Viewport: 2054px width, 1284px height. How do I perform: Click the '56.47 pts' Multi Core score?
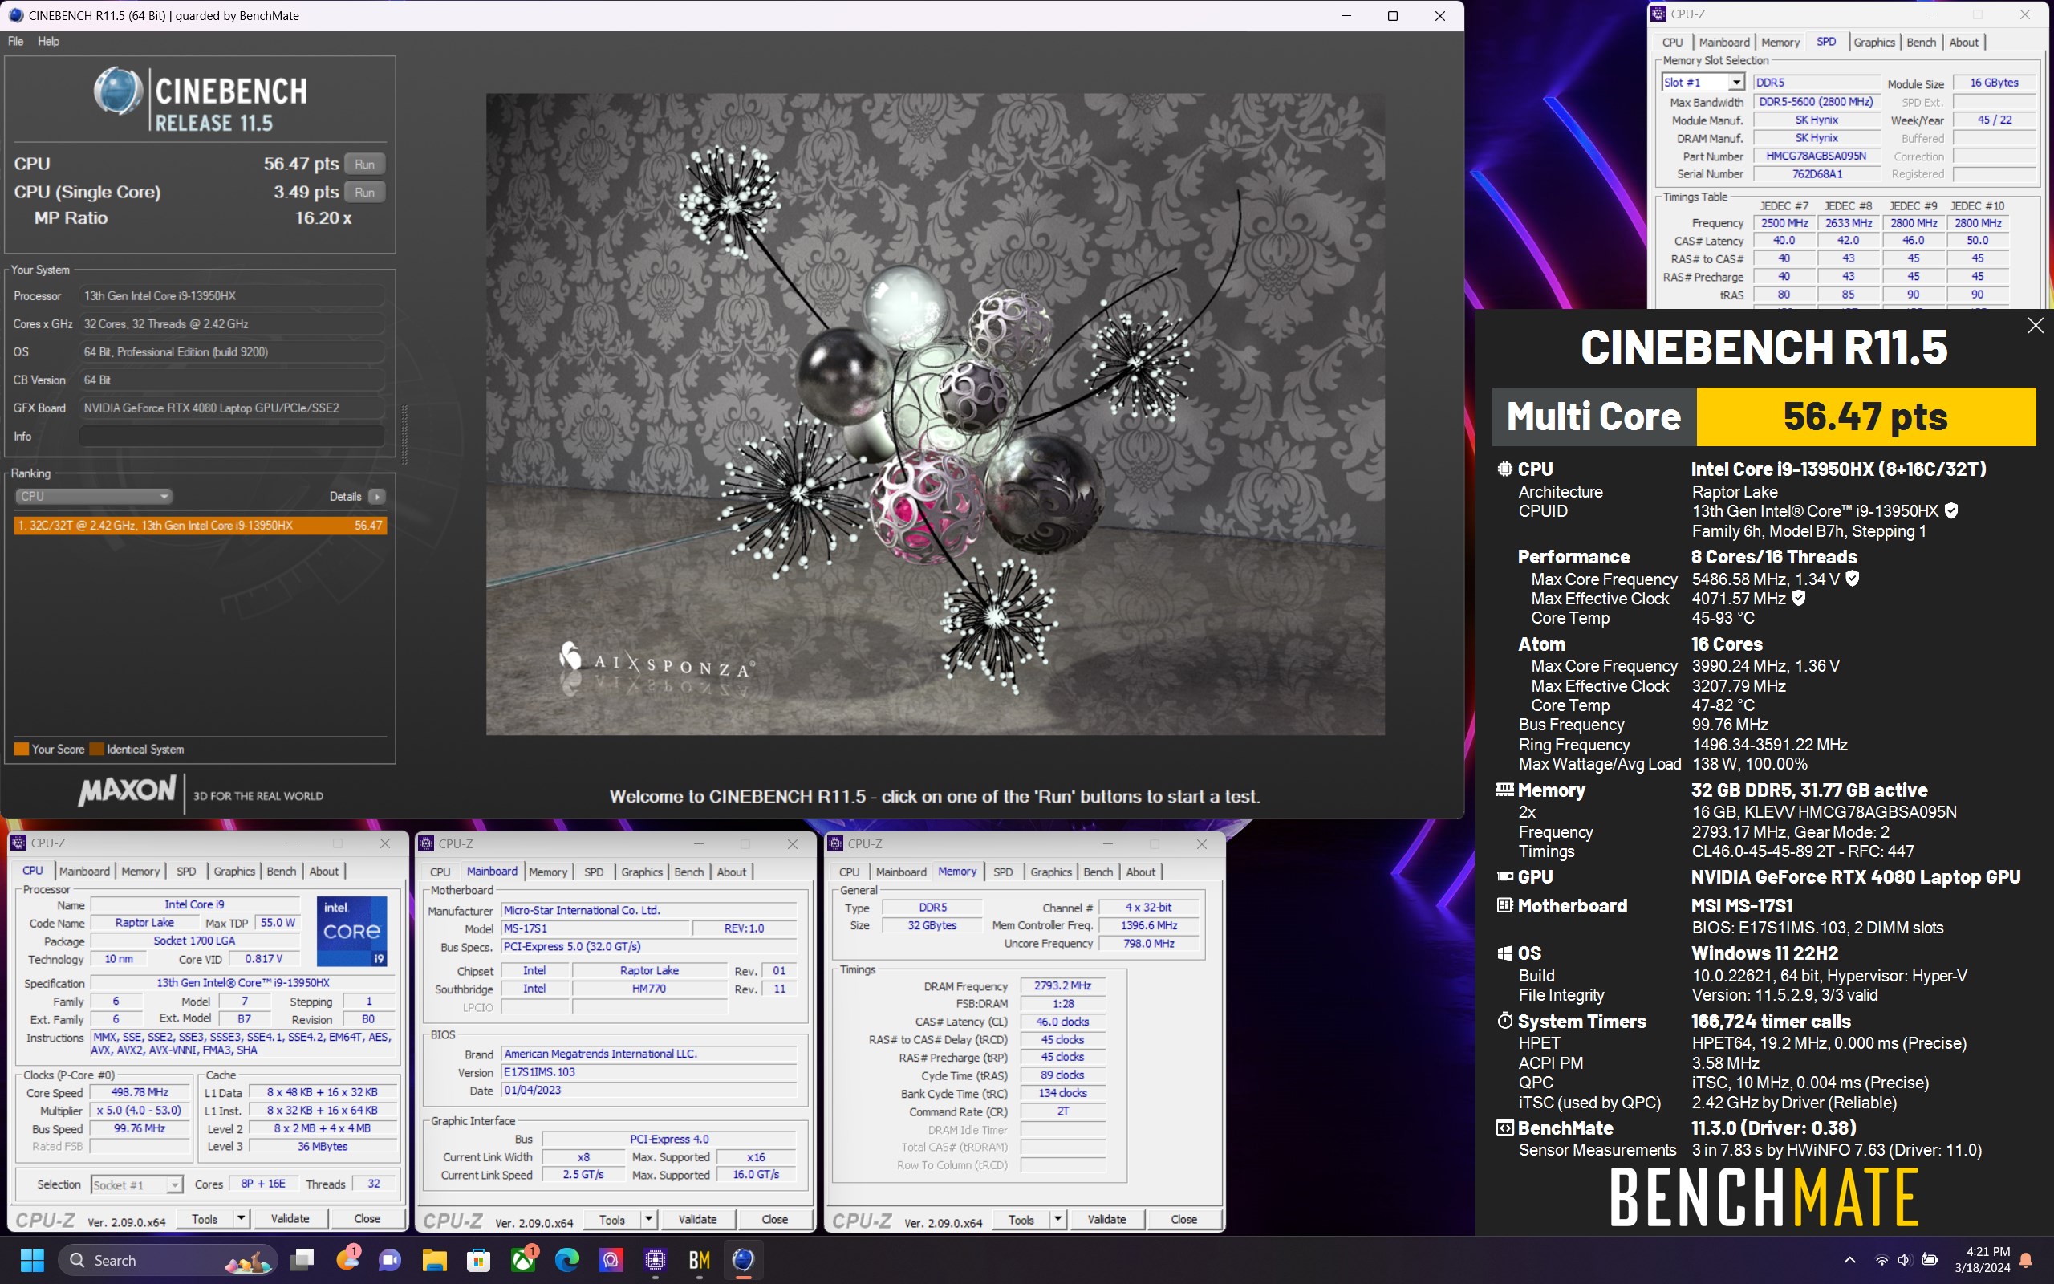[1865, 417]
